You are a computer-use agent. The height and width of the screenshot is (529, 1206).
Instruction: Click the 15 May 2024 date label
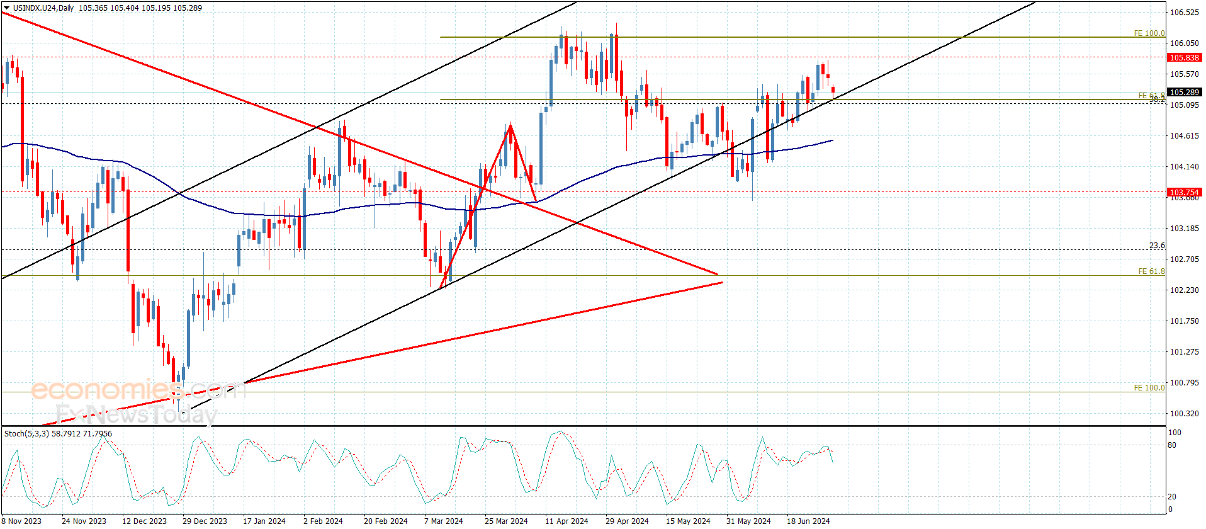pos(688,521)
